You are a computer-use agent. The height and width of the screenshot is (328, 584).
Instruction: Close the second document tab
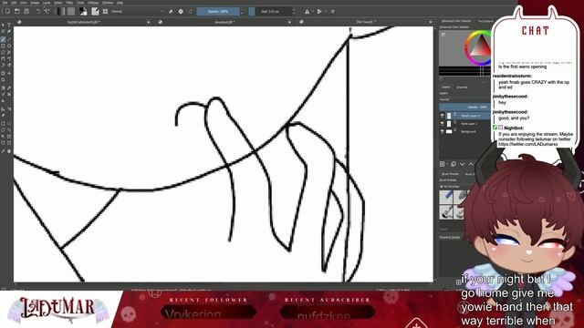coord(289,22)
